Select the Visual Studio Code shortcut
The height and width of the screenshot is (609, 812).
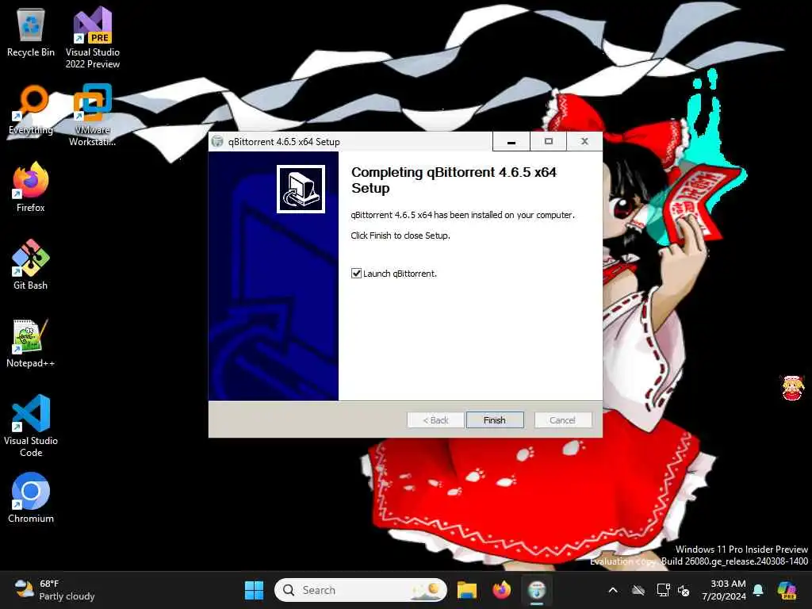tap(31, 426)
